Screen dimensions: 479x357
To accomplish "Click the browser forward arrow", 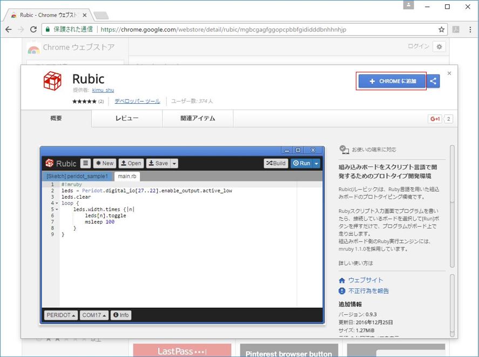I will coord(21,29).
